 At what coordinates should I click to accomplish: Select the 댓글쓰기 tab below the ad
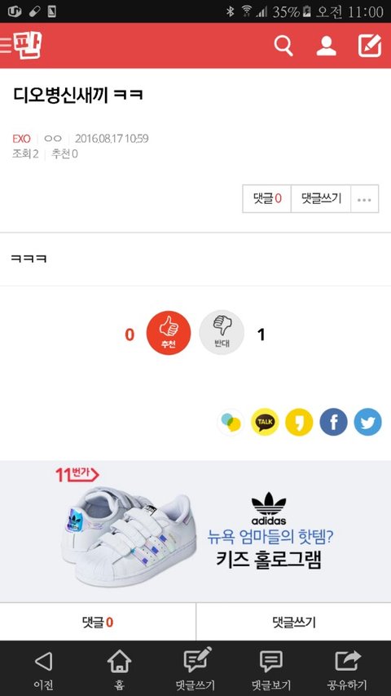(x=293, y=622)
